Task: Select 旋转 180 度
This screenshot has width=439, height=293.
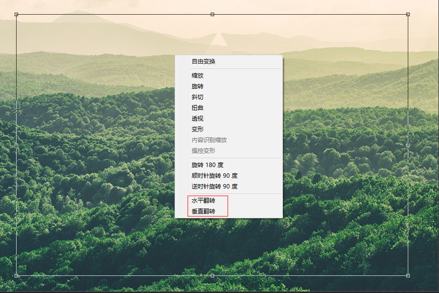Action: pyautogui.click(x=228, y=165)
